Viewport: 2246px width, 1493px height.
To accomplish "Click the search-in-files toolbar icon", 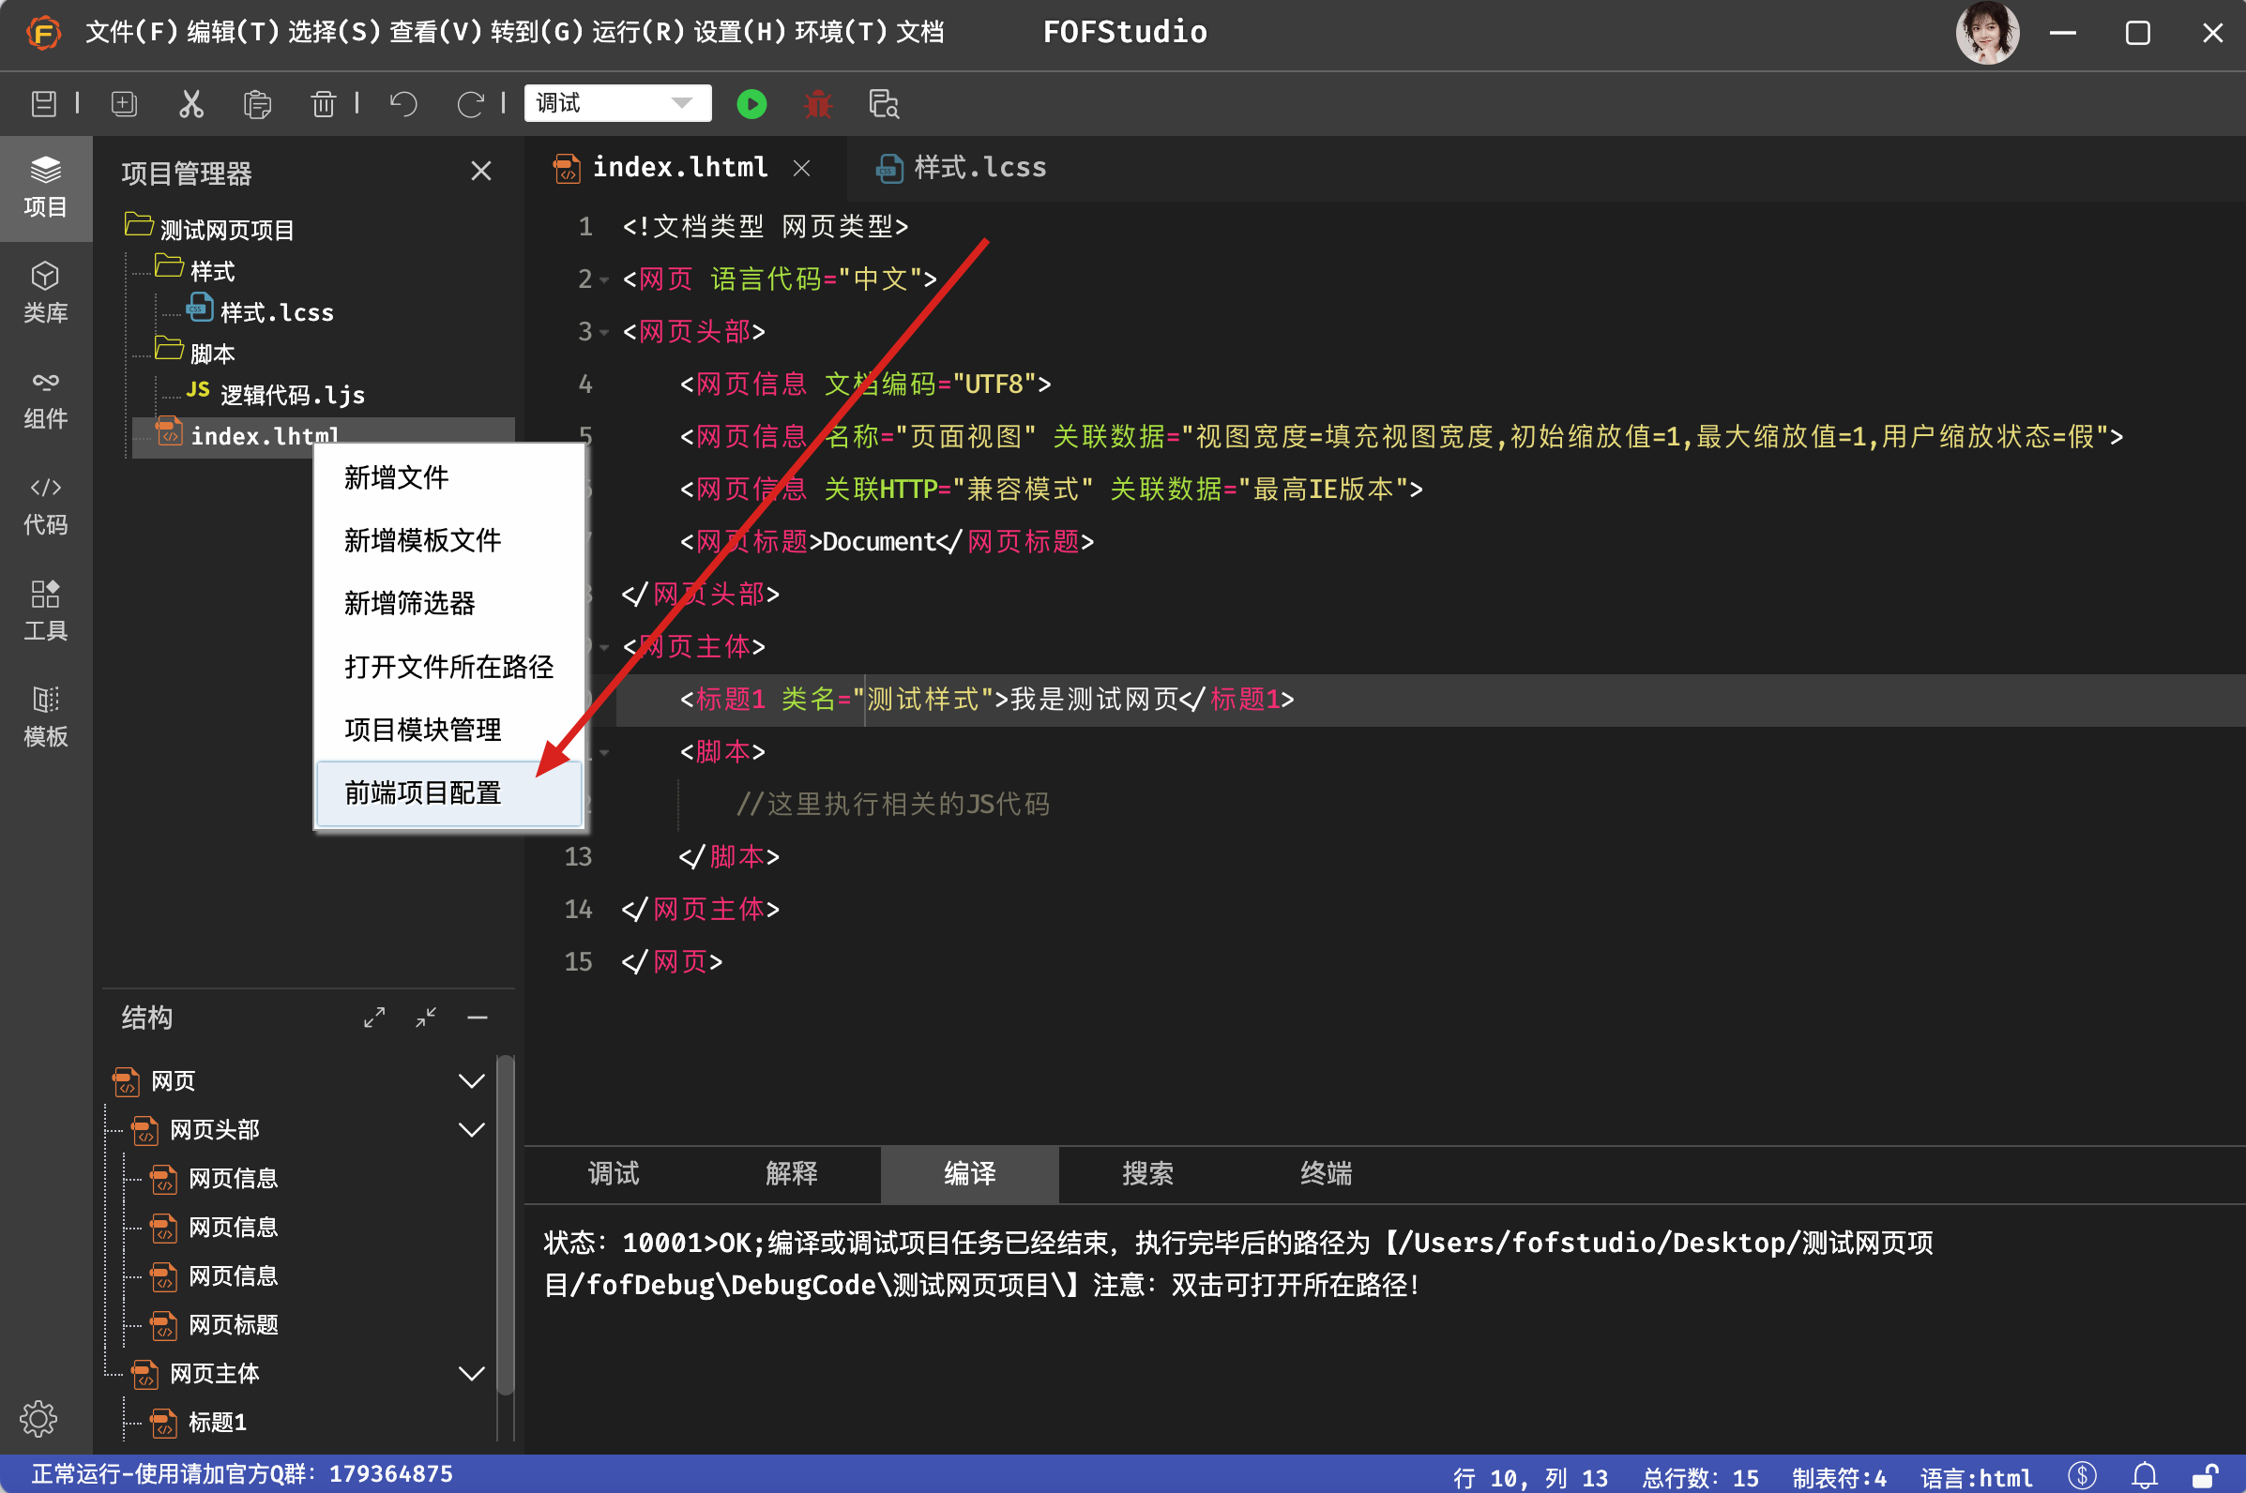I will [x=884, y=104].
